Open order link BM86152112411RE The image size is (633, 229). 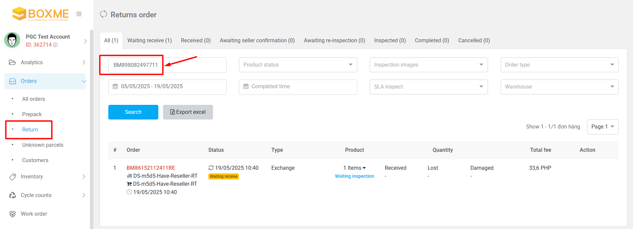point(151,168)
